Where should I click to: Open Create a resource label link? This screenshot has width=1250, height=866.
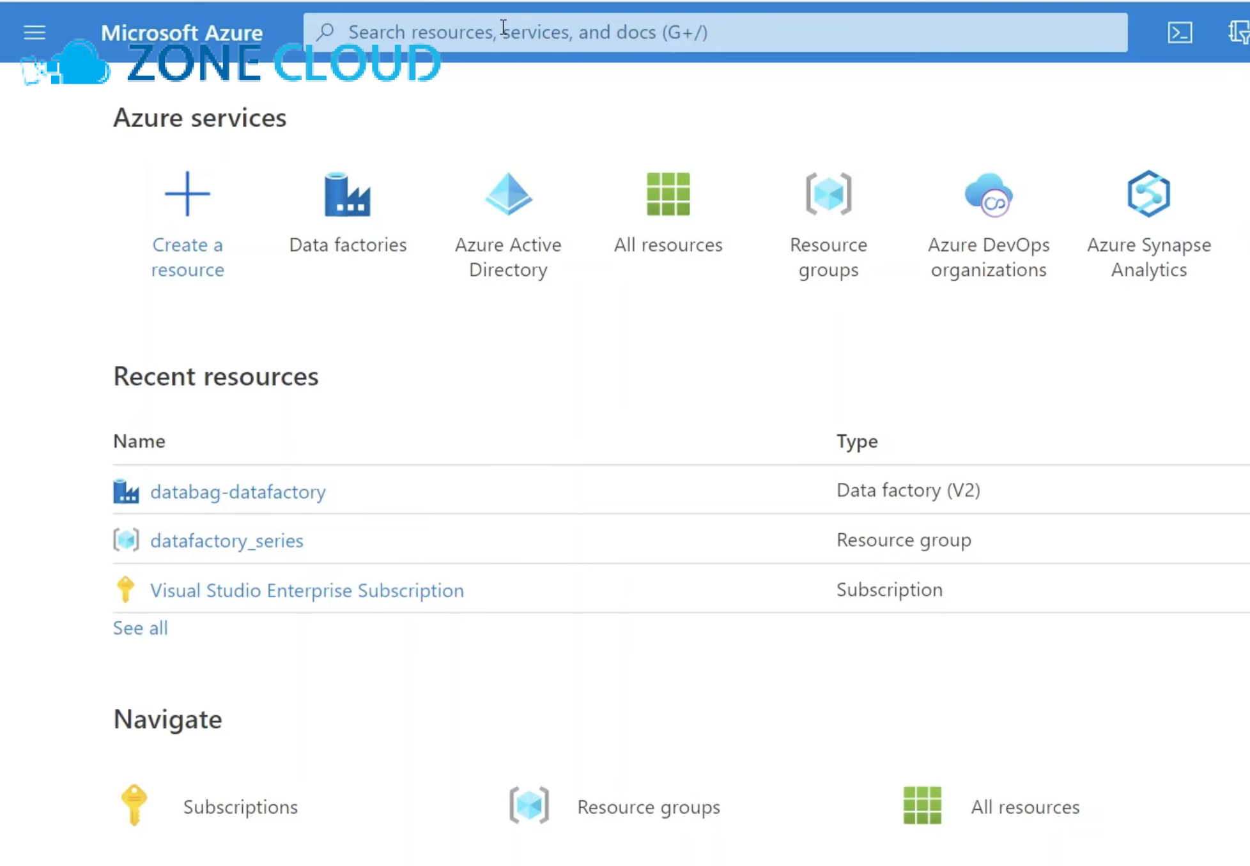(187, 257)
